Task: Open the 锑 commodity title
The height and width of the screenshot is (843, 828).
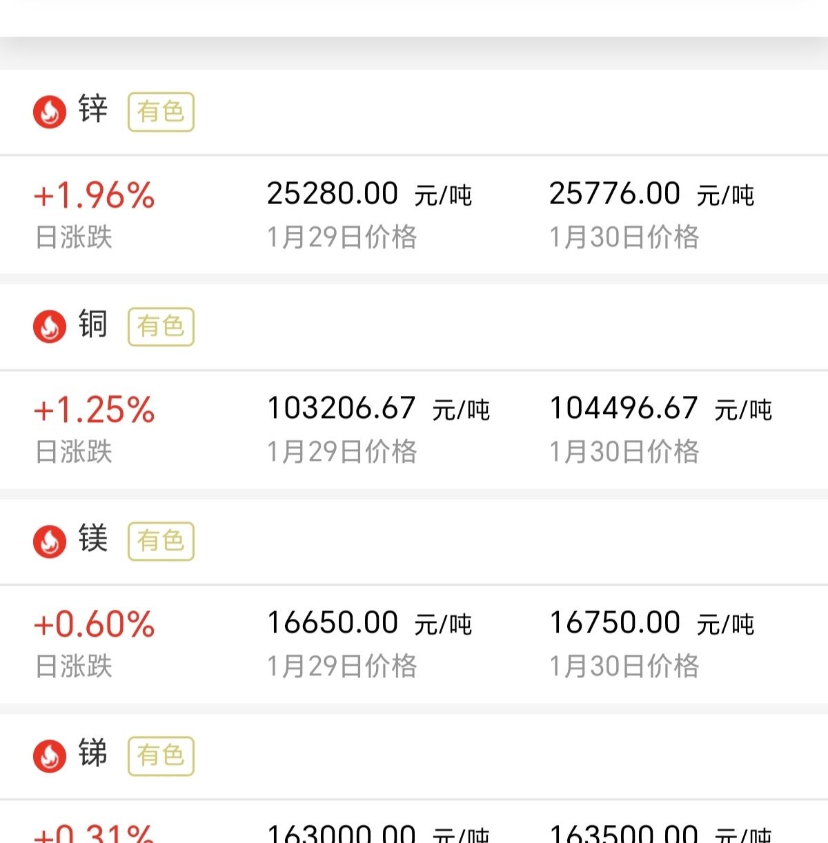Action: [93, 753]
